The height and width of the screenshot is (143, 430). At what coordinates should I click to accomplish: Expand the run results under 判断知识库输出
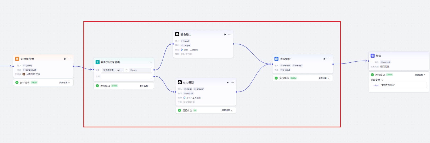click(145, 86)
